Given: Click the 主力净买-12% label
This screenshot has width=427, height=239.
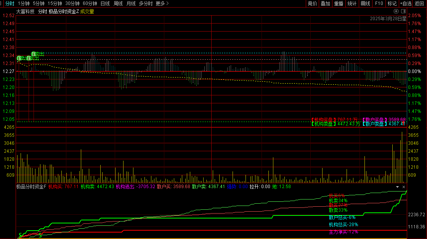Looking at the screenshot, I should click(344, 232).
